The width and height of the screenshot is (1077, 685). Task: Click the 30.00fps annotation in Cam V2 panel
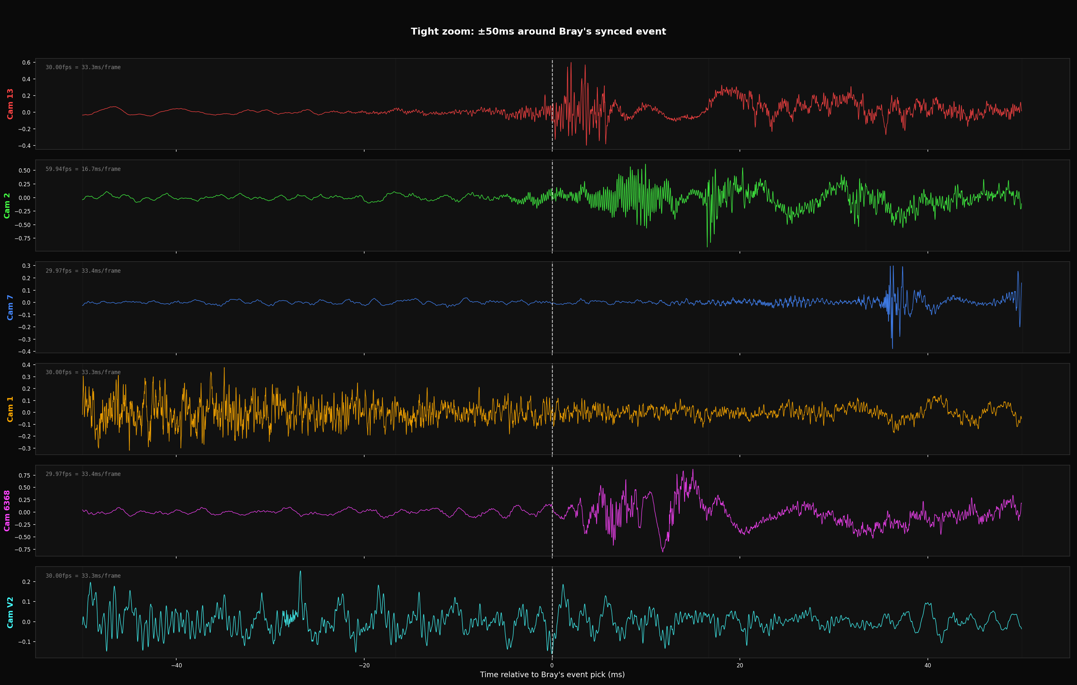[83, 575]
